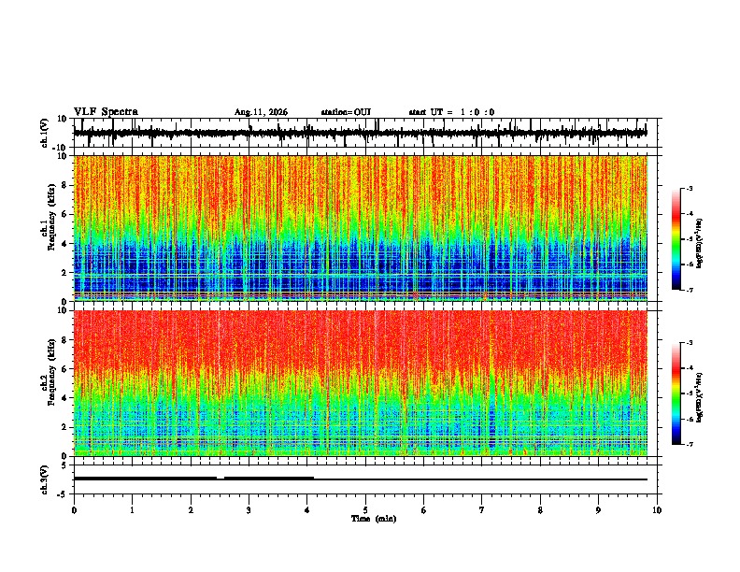Image resolution: width=740 pixels, height=572 pixels.
Task: Click inside the ch.1 frequency spectrogram
Action: (361, 228)
